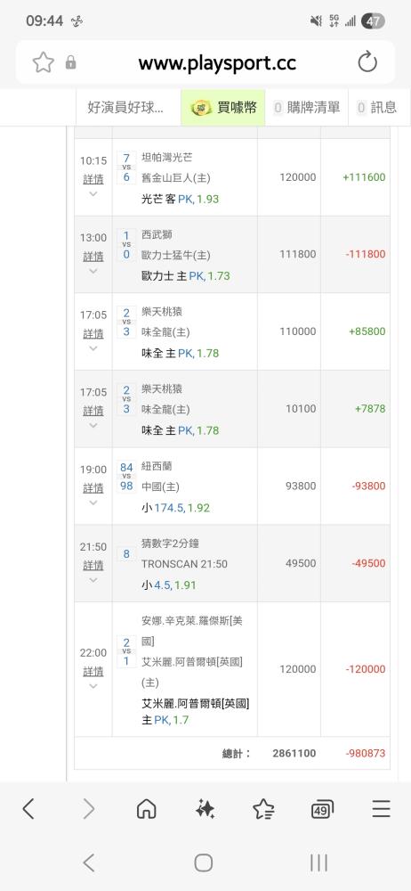Select 買噱幣 buy coins tab
This screenshot has height=891, width=411.
[223, 108]
